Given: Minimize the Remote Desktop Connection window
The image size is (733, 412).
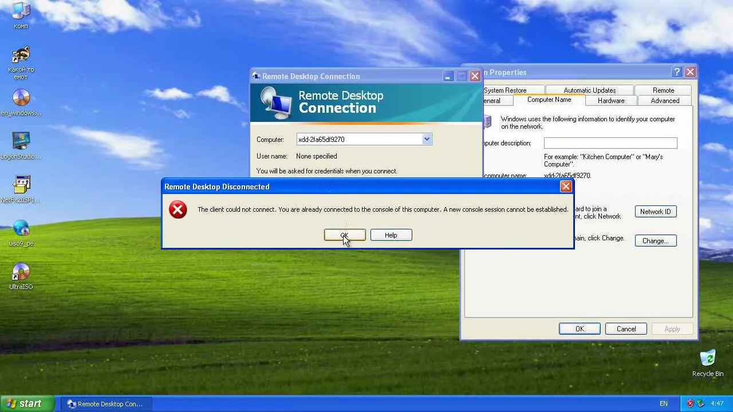Looking at the screenshot, I should (x=448, y=76).
